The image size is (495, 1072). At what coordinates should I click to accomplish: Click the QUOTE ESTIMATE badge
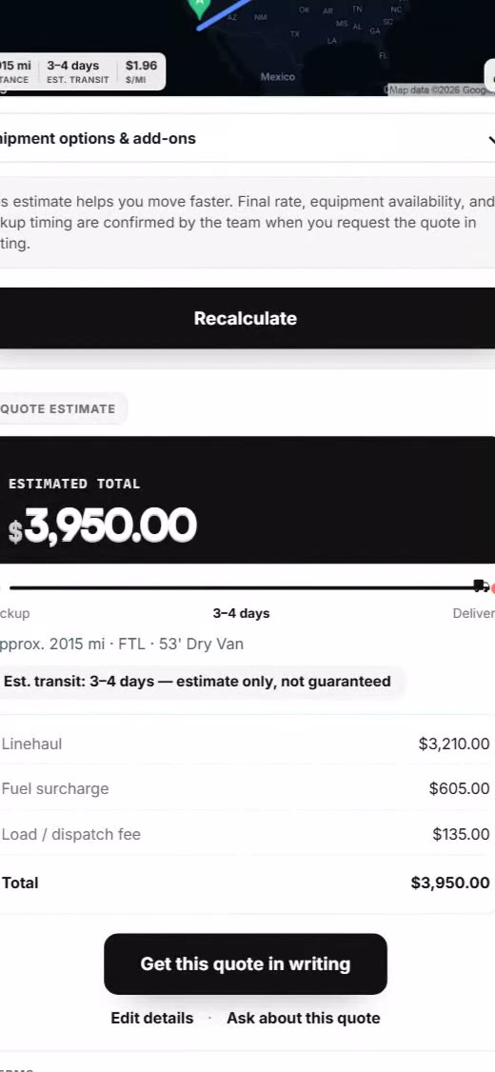click(60, 408)
